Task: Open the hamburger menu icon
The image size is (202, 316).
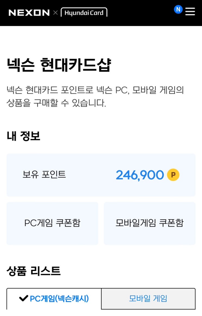Action: point(190,11)
